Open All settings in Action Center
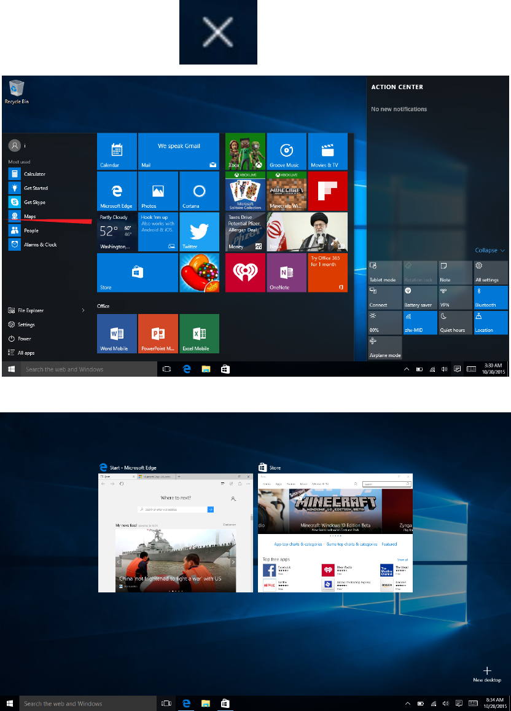 (491, 272)
